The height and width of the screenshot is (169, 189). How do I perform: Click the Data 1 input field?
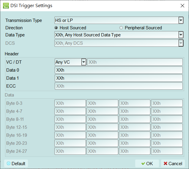coord(119,78)
